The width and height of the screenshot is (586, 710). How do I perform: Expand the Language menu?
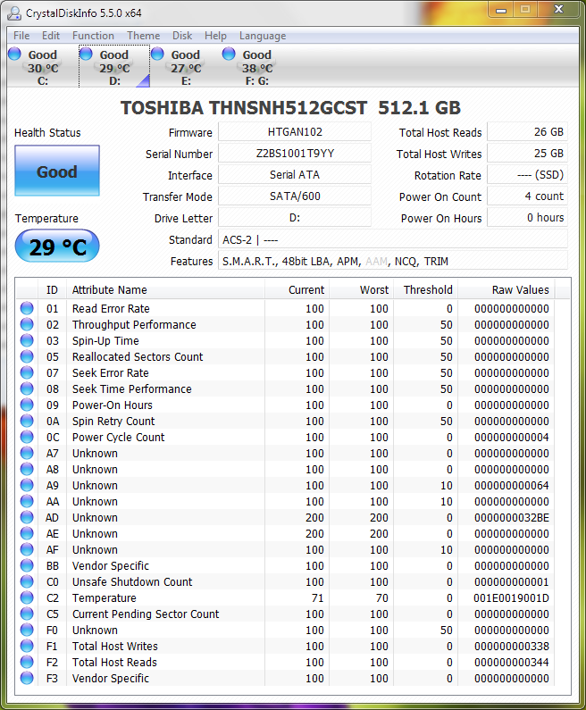coord(263,36)
